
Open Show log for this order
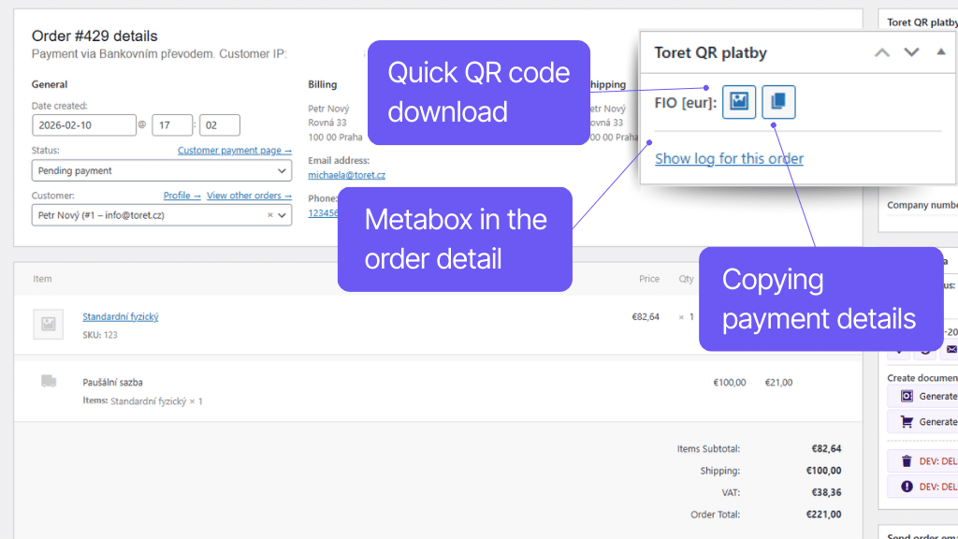[x=729, y=158]
